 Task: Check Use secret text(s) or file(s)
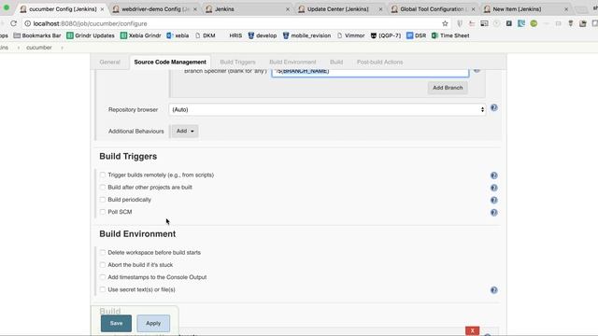pos(102,289)
